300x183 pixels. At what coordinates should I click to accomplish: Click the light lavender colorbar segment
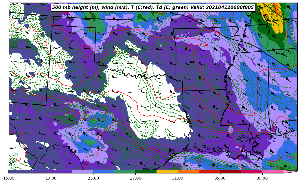coord(82,171)
